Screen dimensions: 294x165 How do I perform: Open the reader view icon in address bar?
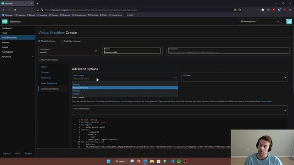pyautogui.click(x=235, y=10)
